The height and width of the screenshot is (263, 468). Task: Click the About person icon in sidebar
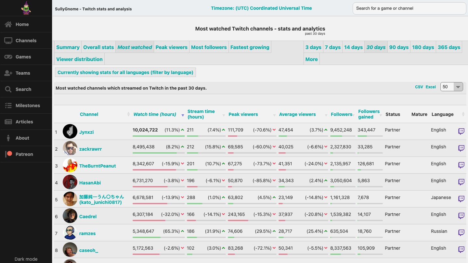[x=8, y=138]
